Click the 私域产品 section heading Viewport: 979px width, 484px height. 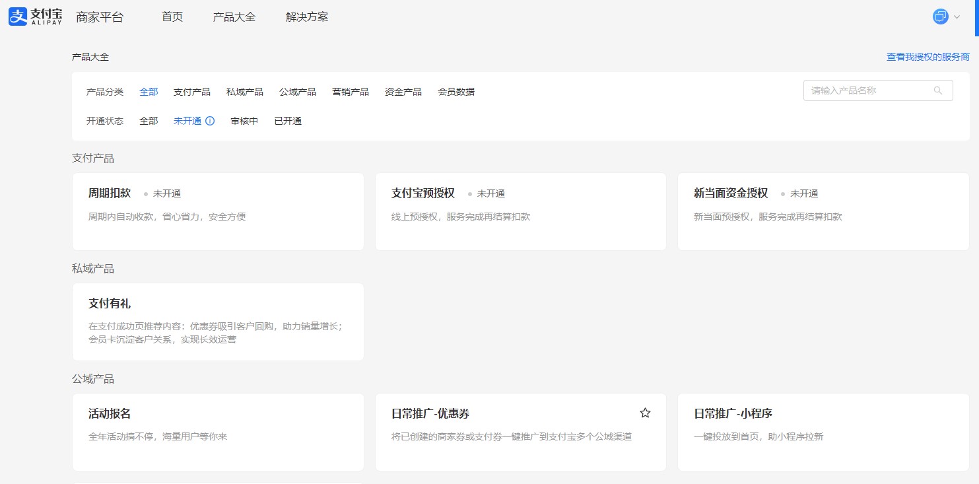click(x=93, y=269)
